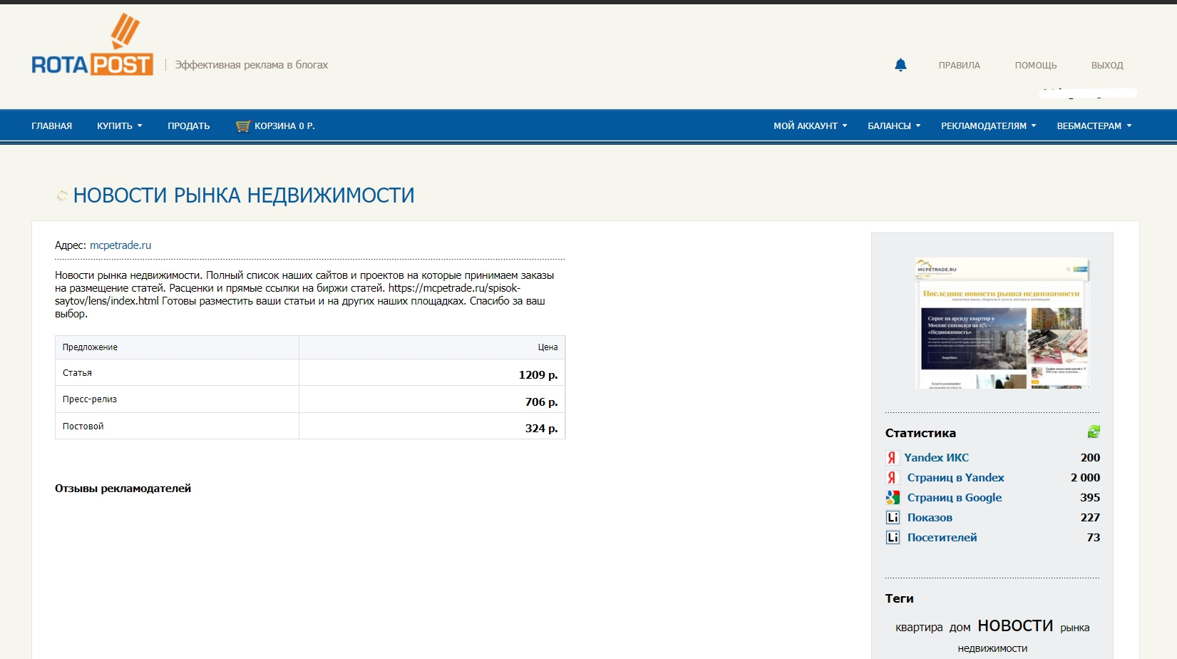Expand the Балансы dropdown
Image resolution: width=1177 pixels, height=659 pixels.
(x=894, y=126)
